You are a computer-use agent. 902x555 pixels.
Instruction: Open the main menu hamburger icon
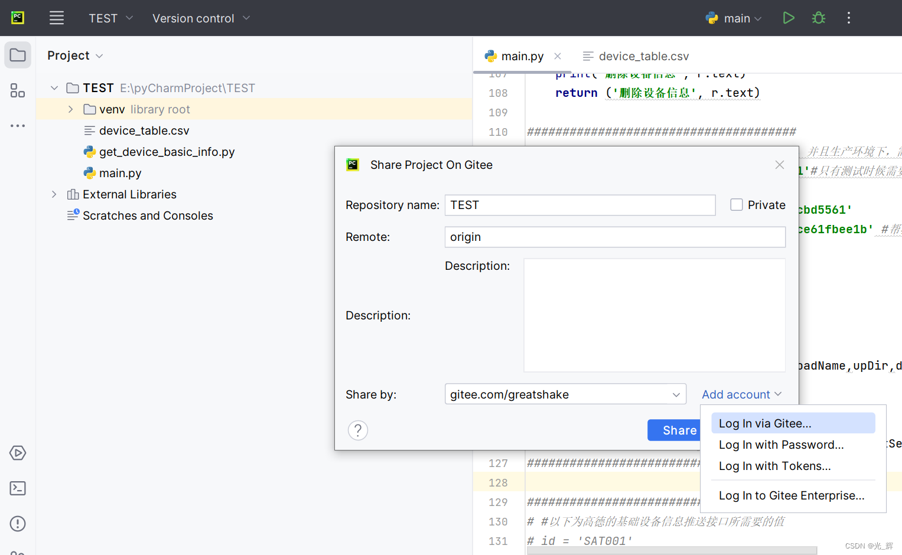click(x=57, y=18)
